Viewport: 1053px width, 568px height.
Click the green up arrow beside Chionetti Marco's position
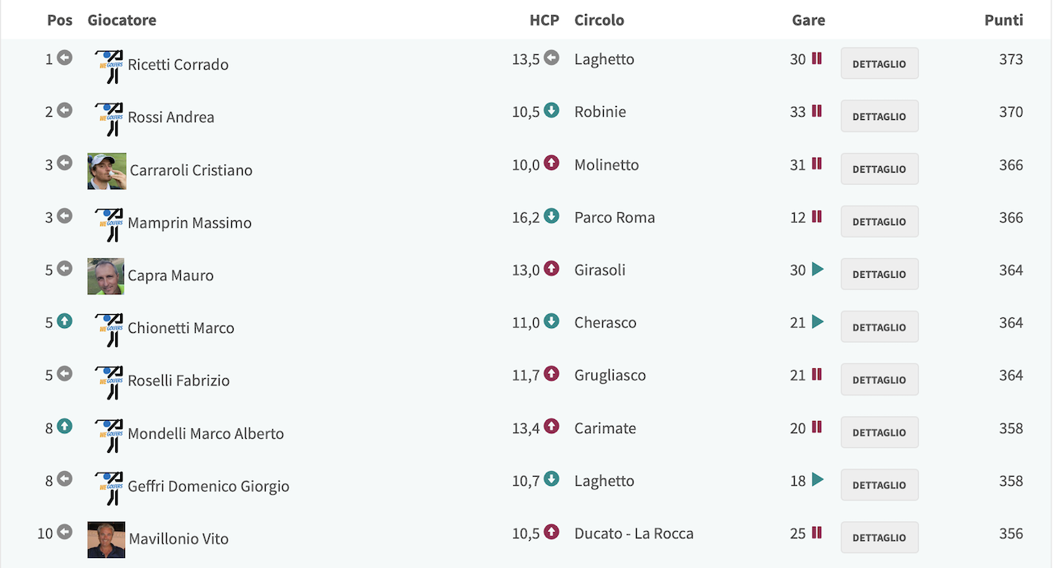coord(64,321)
